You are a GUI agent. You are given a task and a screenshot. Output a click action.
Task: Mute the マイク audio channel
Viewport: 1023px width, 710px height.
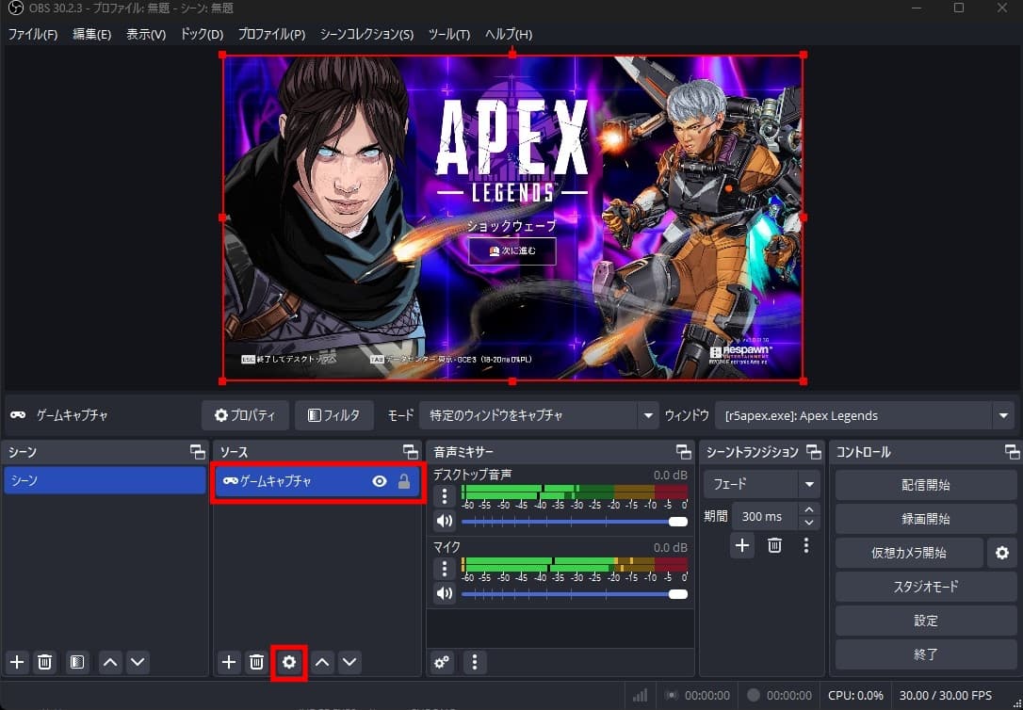(x=443, y=593)
